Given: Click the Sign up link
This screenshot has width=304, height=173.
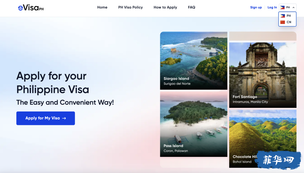Looking at the screenshot, I should [x=256, y=7].
